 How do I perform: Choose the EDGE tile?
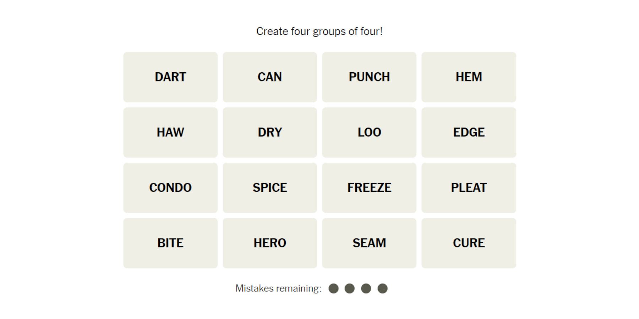click(x=469, y=132)
